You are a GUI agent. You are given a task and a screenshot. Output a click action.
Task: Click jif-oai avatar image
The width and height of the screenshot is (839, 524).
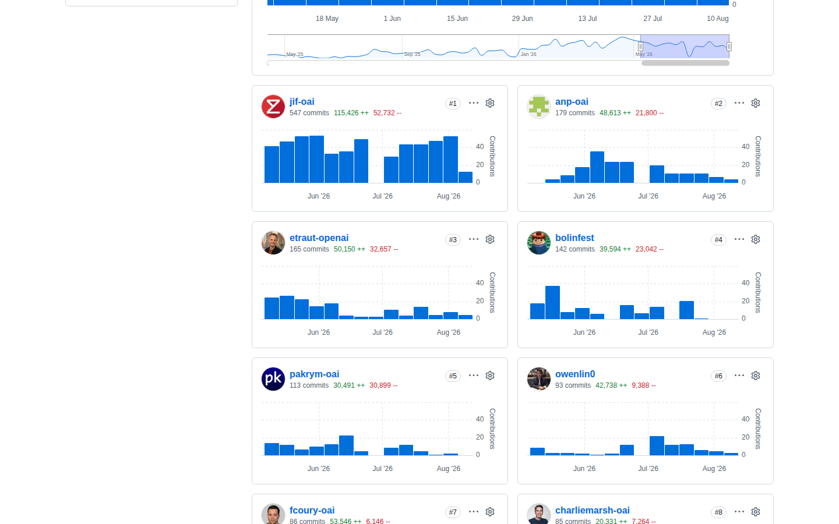point(273,107)
